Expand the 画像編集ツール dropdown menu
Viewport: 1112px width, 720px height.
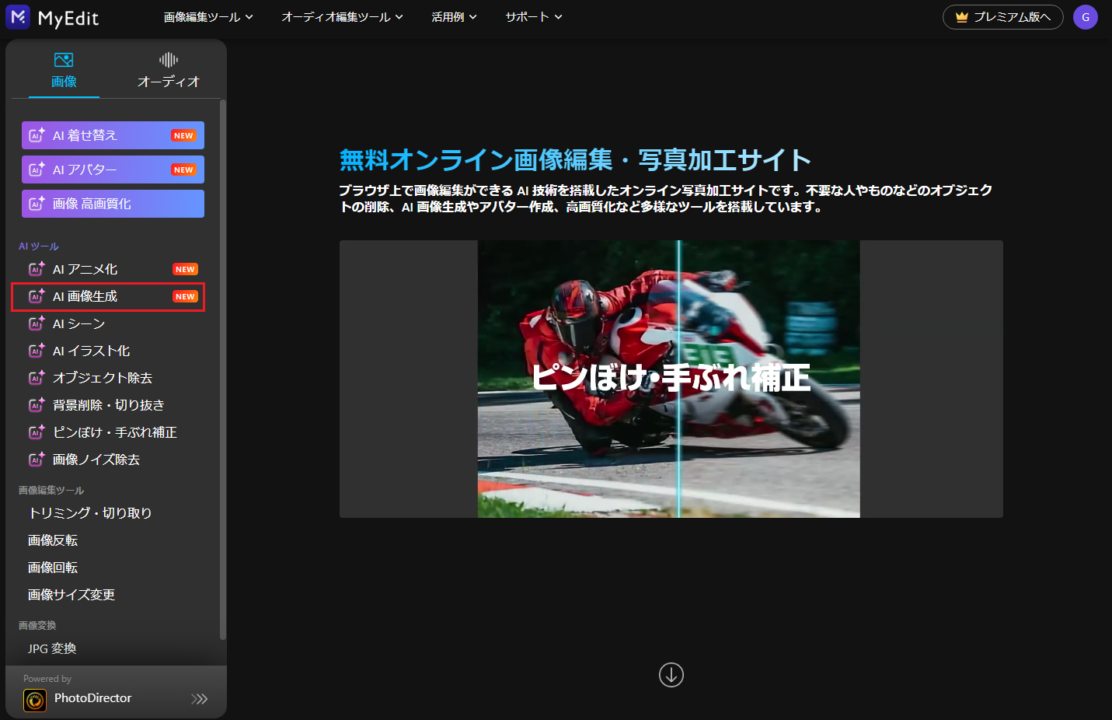click(x=208, y=17)
